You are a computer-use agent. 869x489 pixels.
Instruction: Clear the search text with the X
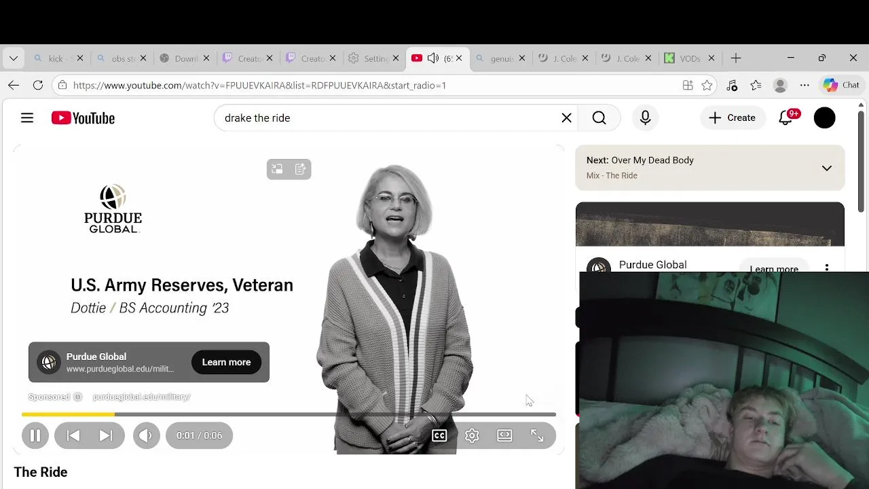tap(567, 118)
